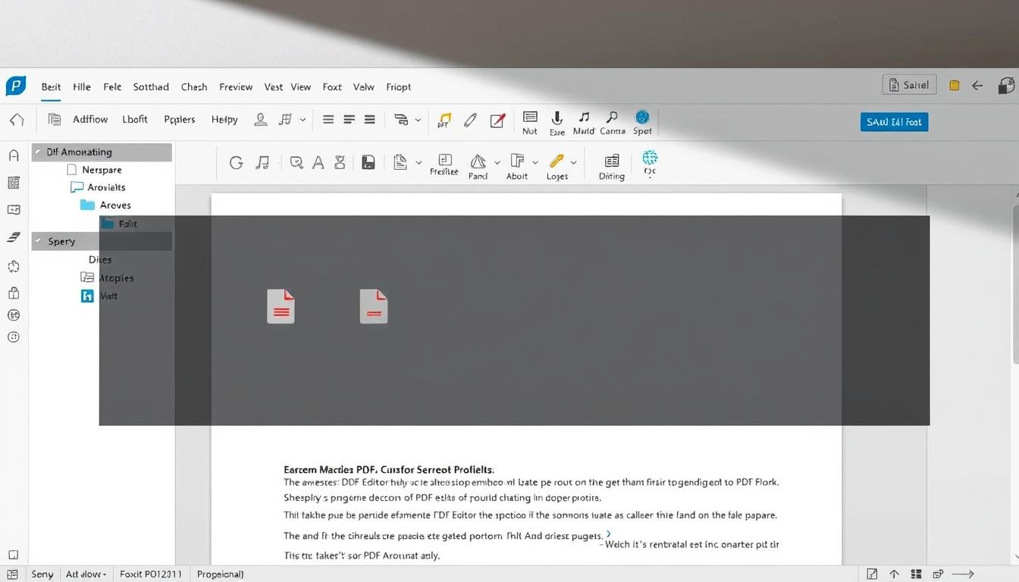Collapse the Spery tree section
1019x582 pixels.
[x=39, y=242]
